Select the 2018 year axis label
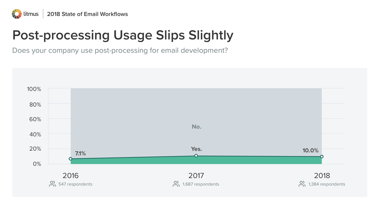The width and height of the screenshot is (378, 205). 322,176
